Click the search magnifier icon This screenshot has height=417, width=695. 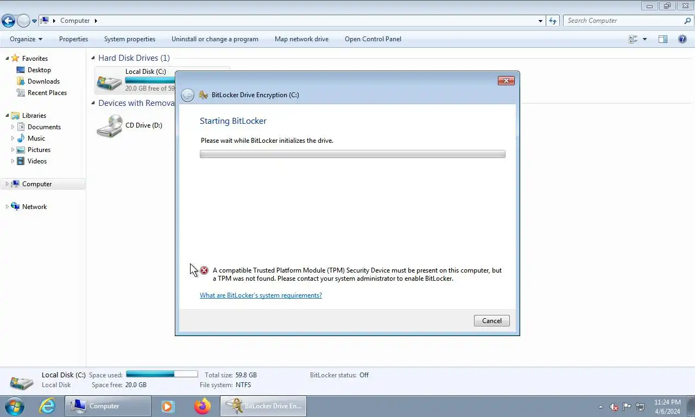click(687, 21)
